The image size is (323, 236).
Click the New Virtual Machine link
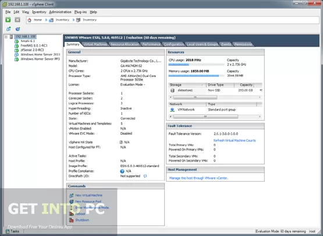[89, 195]
